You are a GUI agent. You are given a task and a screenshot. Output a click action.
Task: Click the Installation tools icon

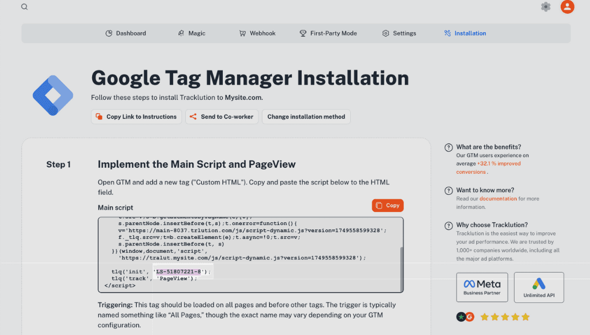pos(447,33)
